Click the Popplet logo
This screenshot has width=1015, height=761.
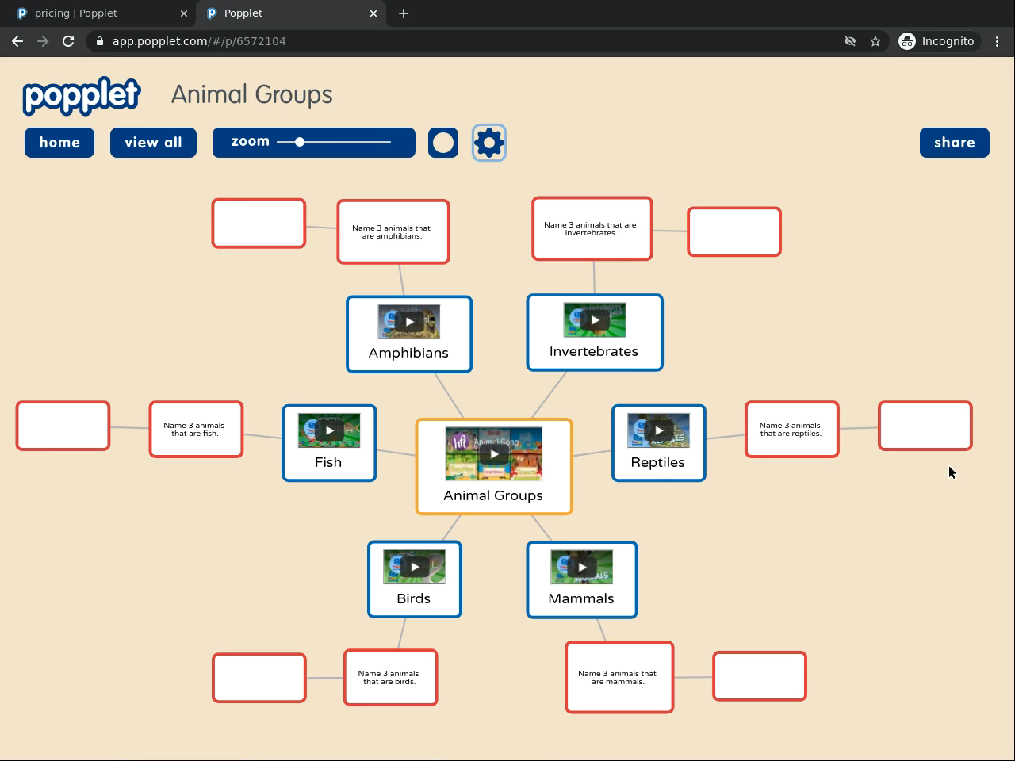[82, 96]
